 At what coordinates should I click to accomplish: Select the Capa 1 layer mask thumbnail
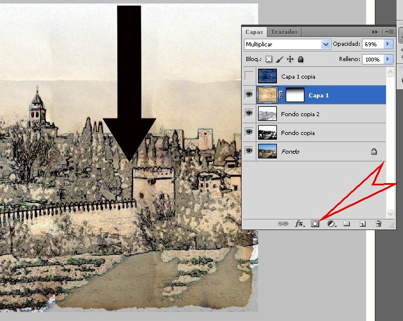coord(294,95)
